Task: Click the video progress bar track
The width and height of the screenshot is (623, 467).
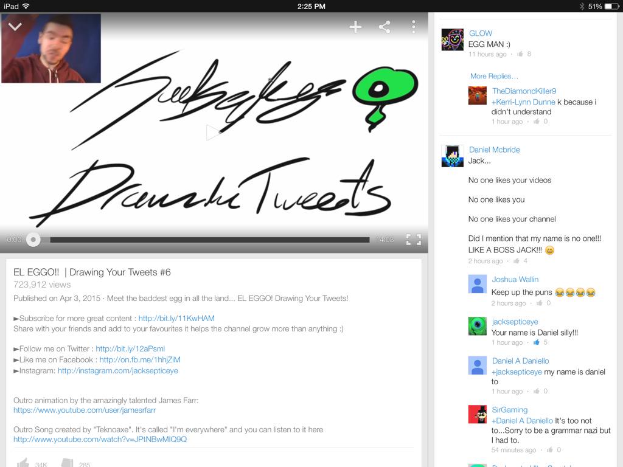Action: [210, 240]
